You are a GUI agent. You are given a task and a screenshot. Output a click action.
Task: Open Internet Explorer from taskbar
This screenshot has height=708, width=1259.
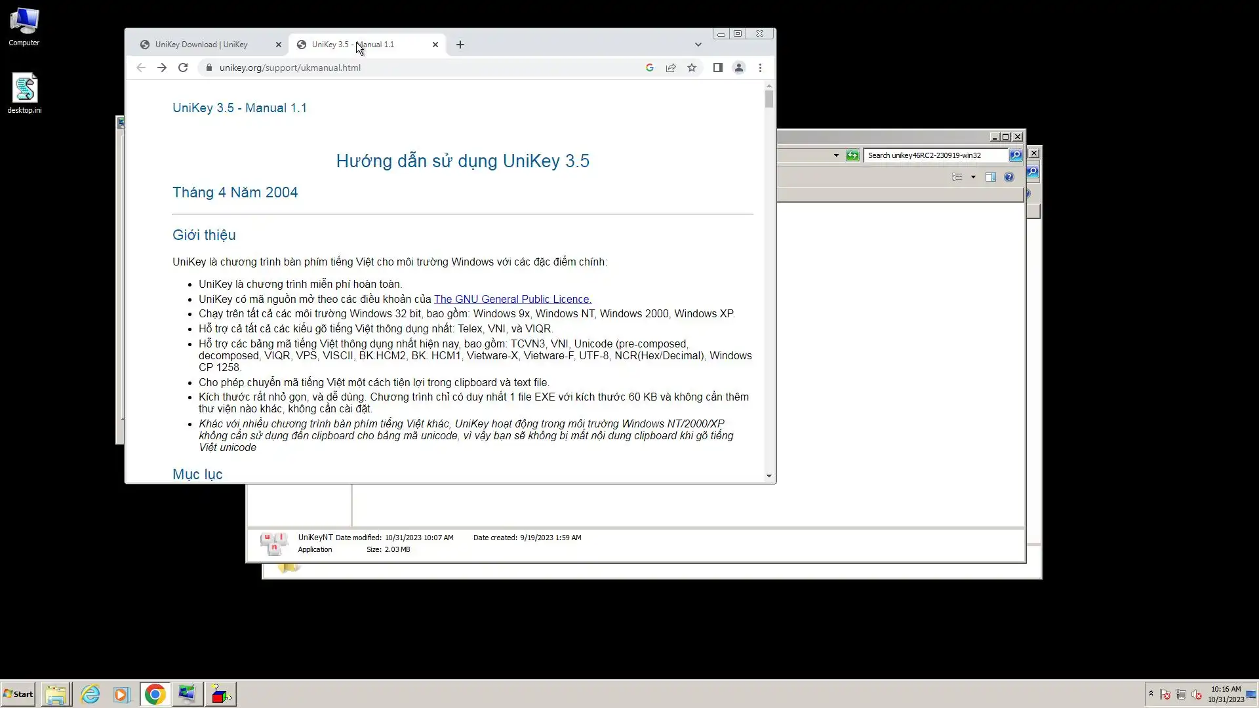point(90,694)
